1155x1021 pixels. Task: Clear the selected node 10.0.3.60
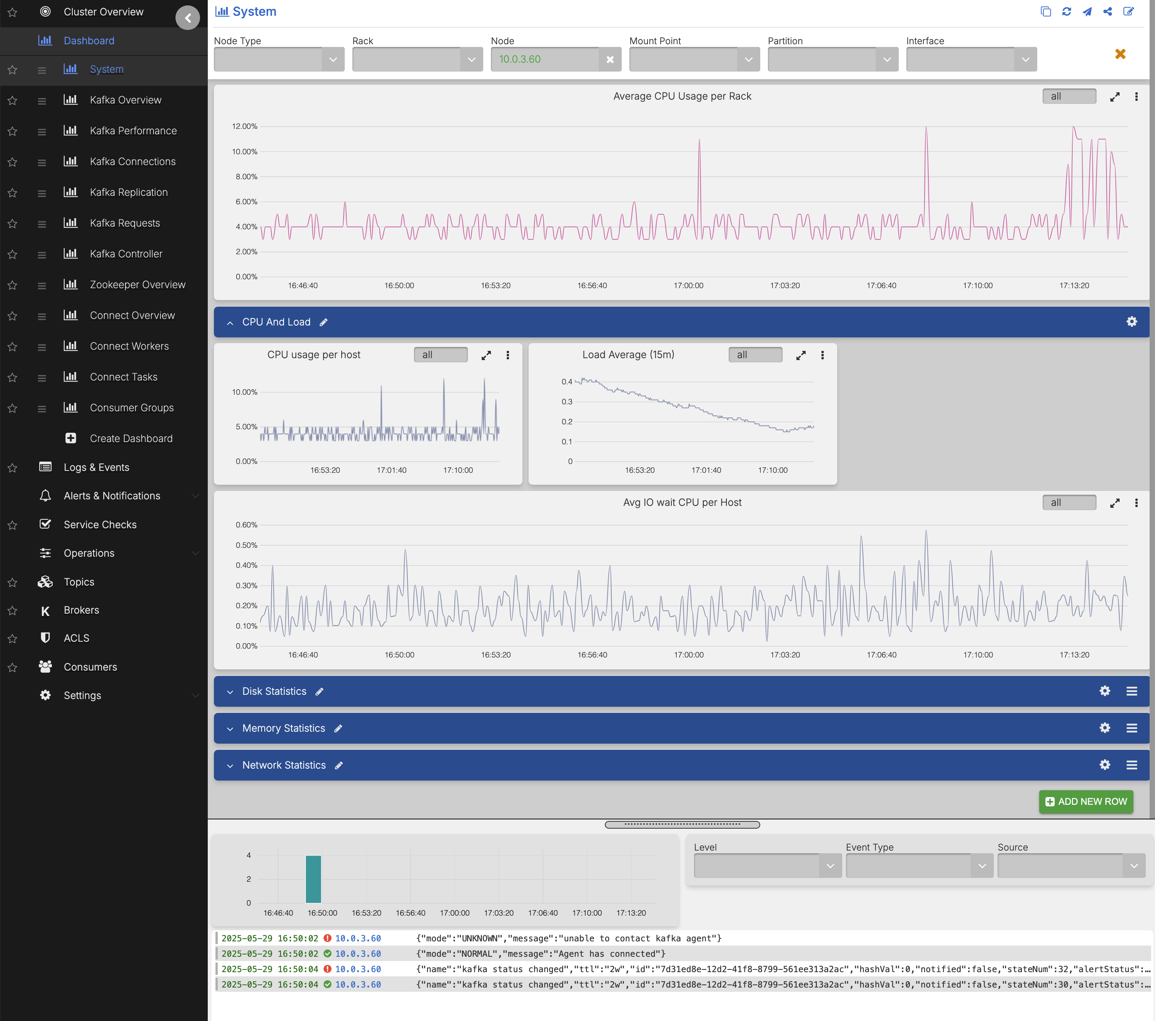coord(610,59)
